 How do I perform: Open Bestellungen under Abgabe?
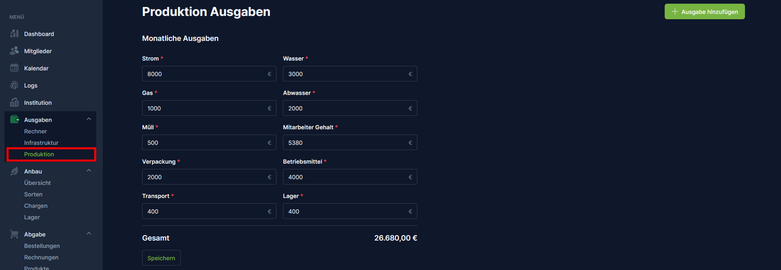click(x=42, y=246)
